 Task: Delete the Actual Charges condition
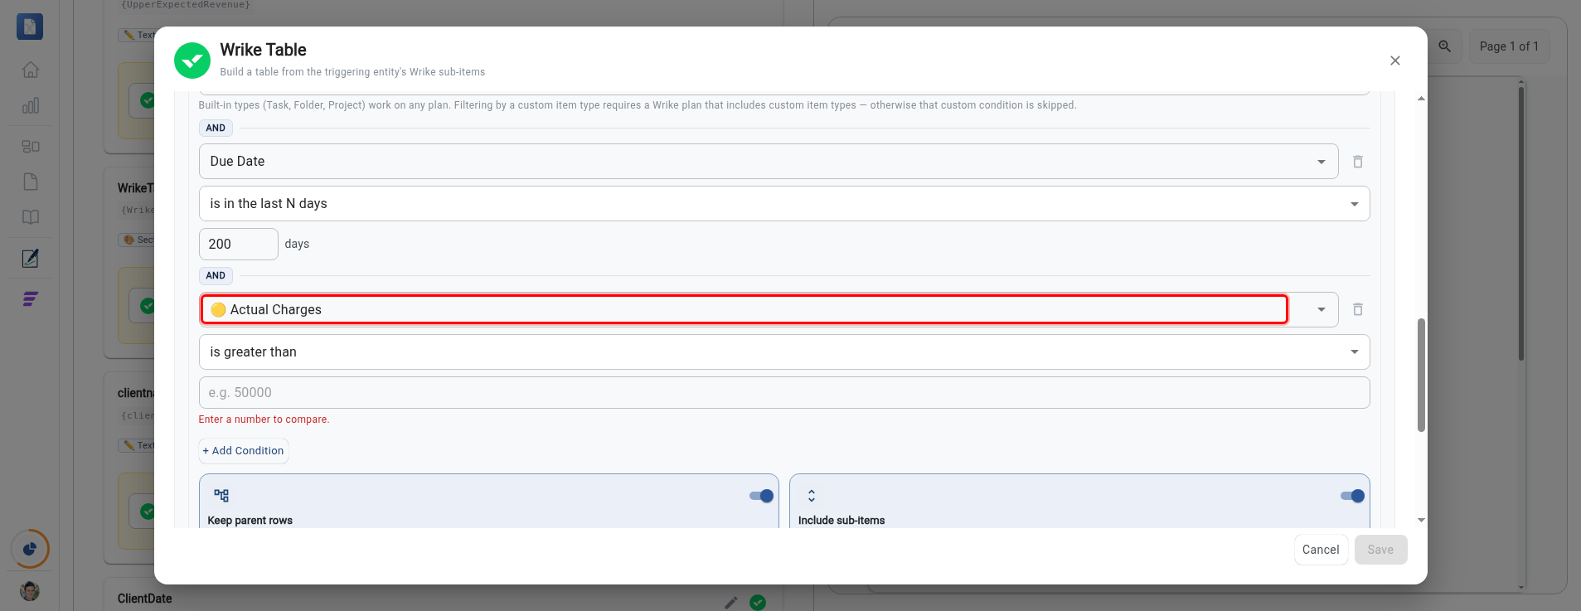tap(1358, 309)
